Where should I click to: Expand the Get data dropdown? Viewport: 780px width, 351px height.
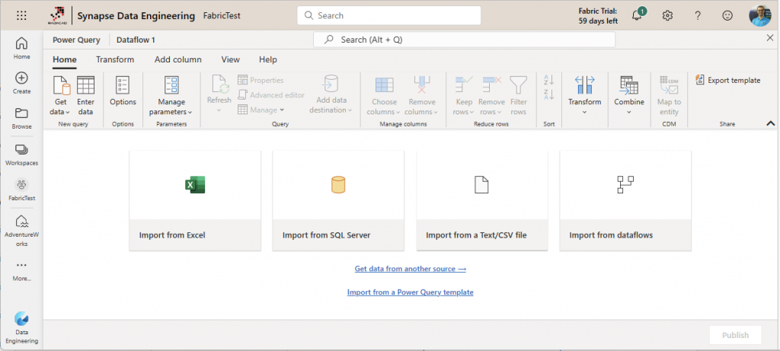59,112
